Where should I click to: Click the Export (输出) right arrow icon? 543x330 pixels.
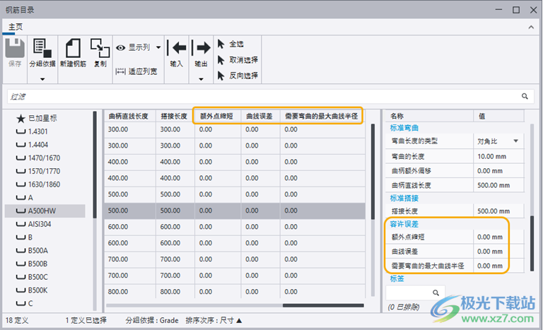coord(202,48)
